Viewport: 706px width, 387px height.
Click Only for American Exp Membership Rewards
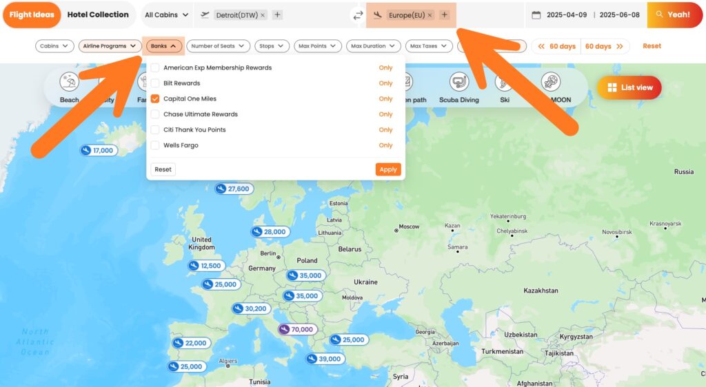(x=385, y=68)
